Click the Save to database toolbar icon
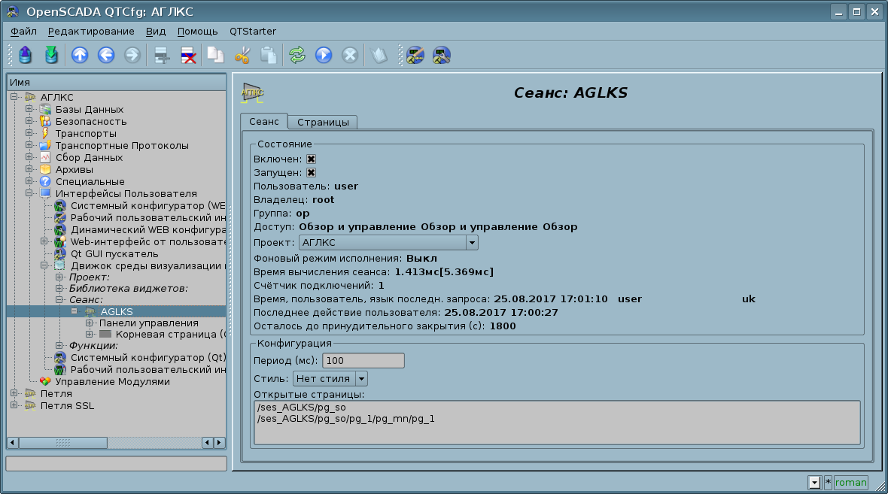888x494 pixels. pos(50,55)
